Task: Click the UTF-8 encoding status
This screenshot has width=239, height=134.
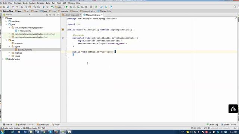Action: 207,128
